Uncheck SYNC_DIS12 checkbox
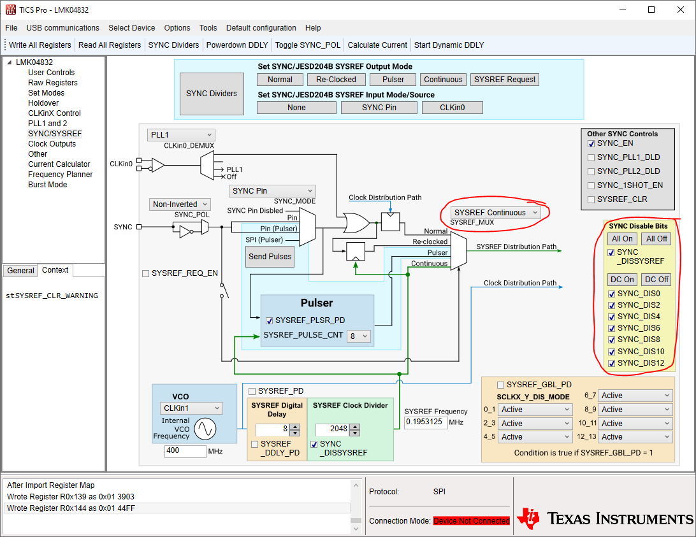 point(611,364)
